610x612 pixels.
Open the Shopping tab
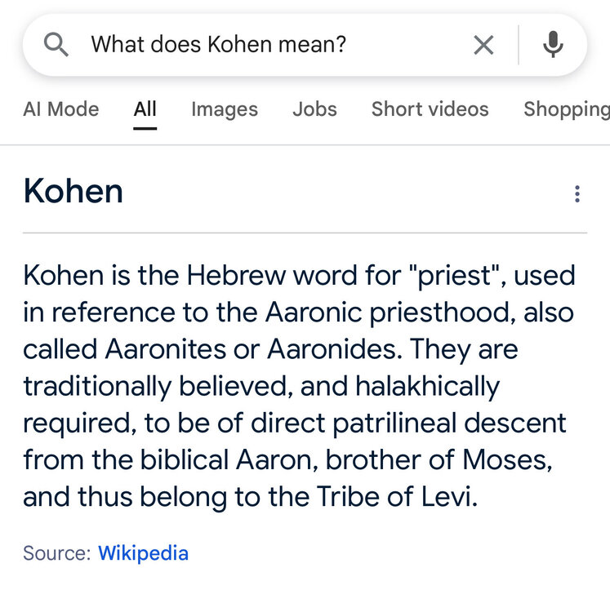(x=567, y=109)
